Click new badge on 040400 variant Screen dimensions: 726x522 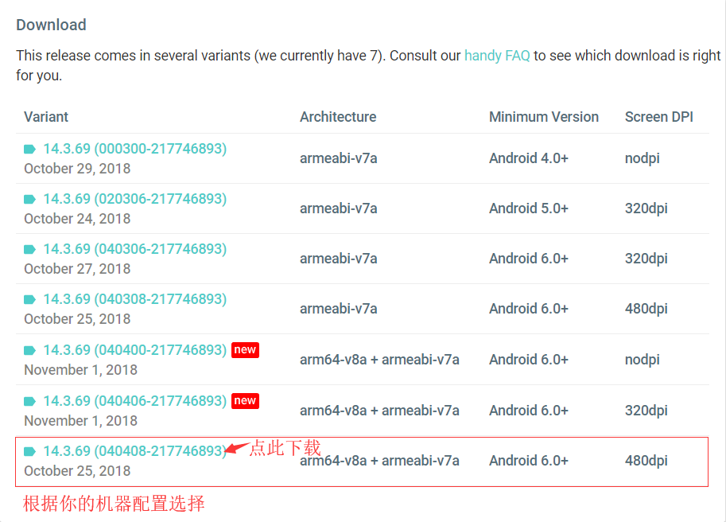(x=245, y=349)
